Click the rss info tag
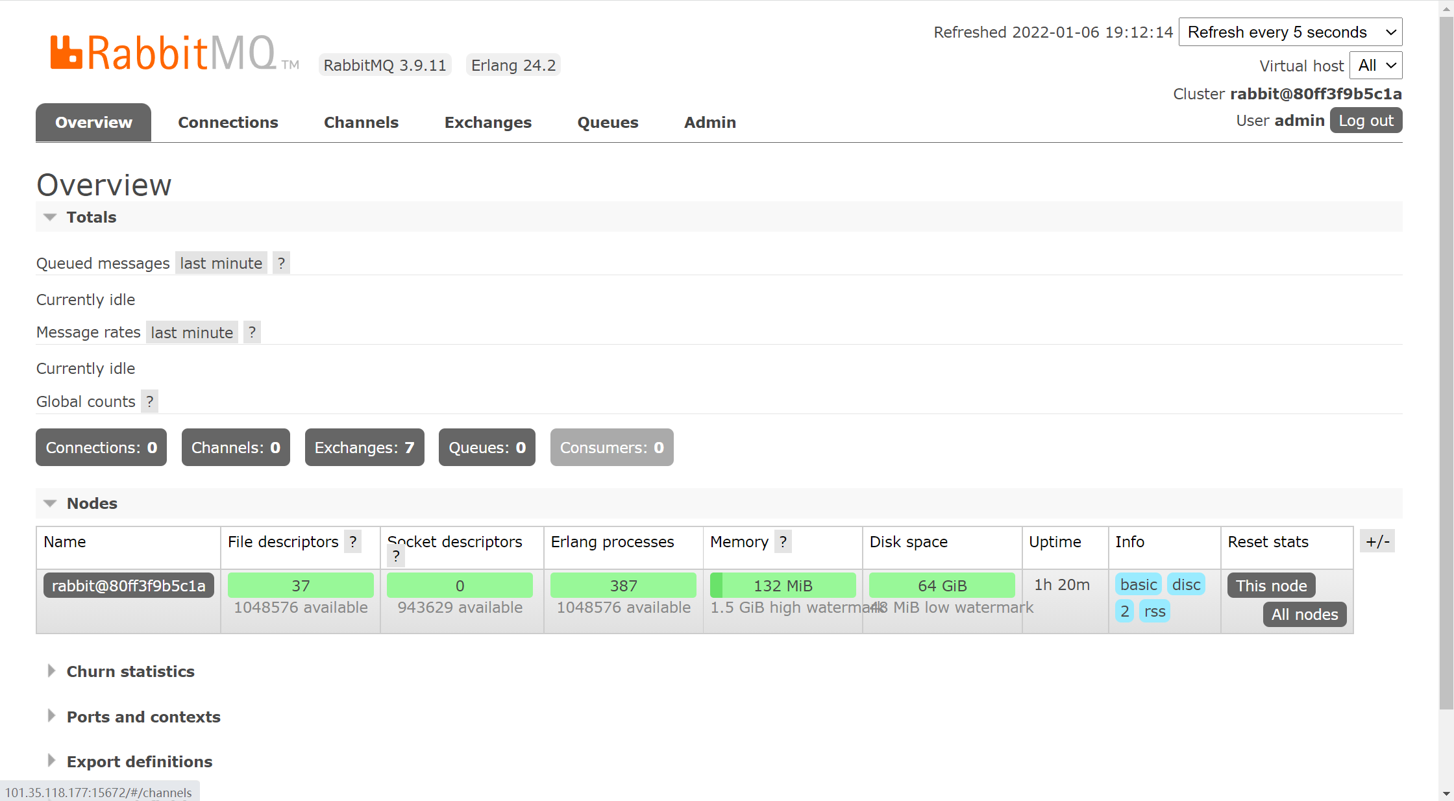Image resolution: width=1454 pixels, height=801 pixels. (x=1155, y=611)
